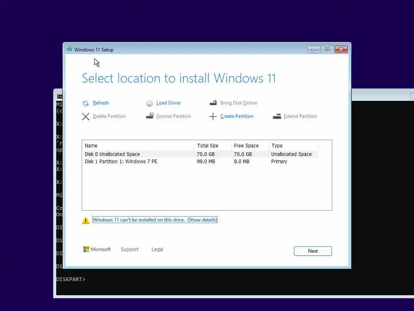The height and width of the screenshot is (311, 414).
Task: Open the Support footer link
Action: point(130,249)
